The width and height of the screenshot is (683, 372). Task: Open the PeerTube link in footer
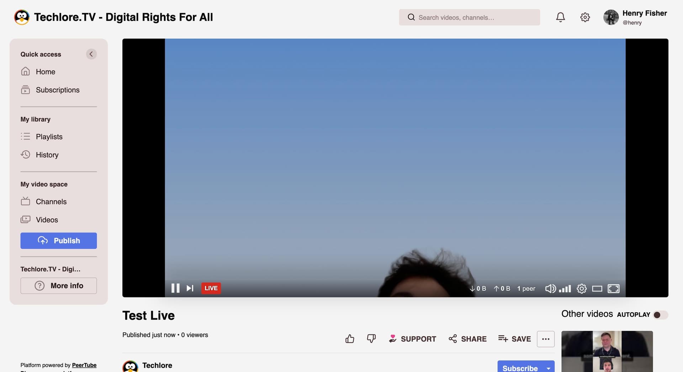(84, 365)
